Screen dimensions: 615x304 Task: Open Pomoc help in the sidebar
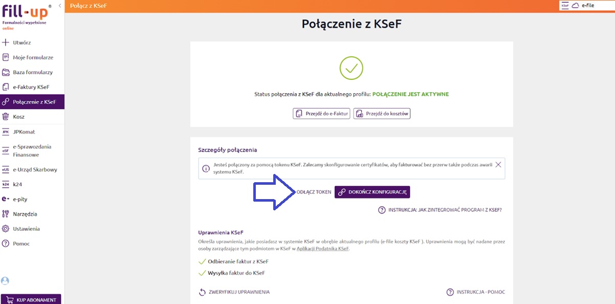(21, 244)
